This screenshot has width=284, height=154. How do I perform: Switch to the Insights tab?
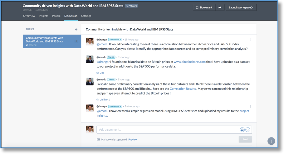tap(43, 16)
